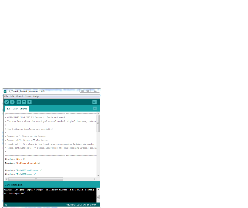This screenshot has height=208, width=248.
Task: Click the #include <SoftwareSerial.h> line
Action: (x=23, y=163)
